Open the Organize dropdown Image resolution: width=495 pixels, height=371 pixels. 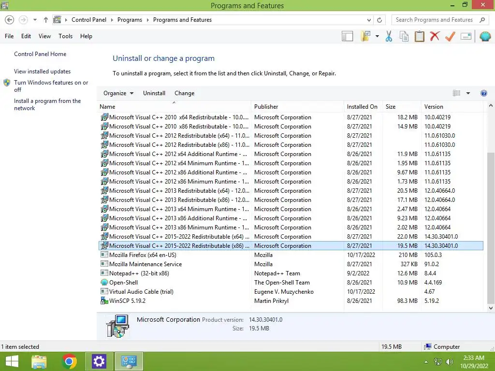click(118, 93)
